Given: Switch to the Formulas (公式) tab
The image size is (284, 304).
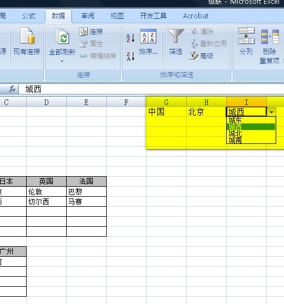Looking at the screenshot, I should click(29, 16).
